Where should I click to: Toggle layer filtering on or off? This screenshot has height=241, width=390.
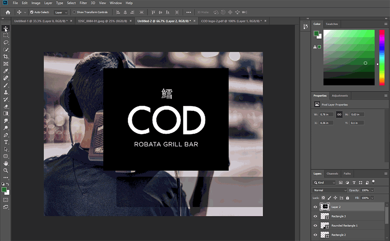[374, 182]
